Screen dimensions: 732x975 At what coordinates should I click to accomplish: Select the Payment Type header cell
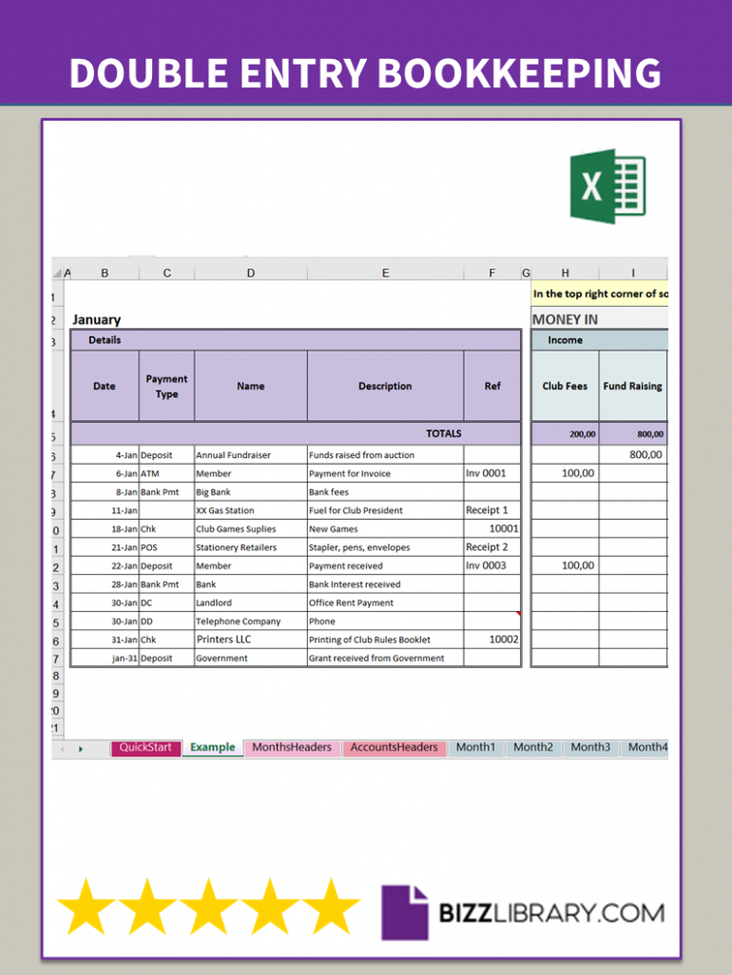tap(166, 386)
